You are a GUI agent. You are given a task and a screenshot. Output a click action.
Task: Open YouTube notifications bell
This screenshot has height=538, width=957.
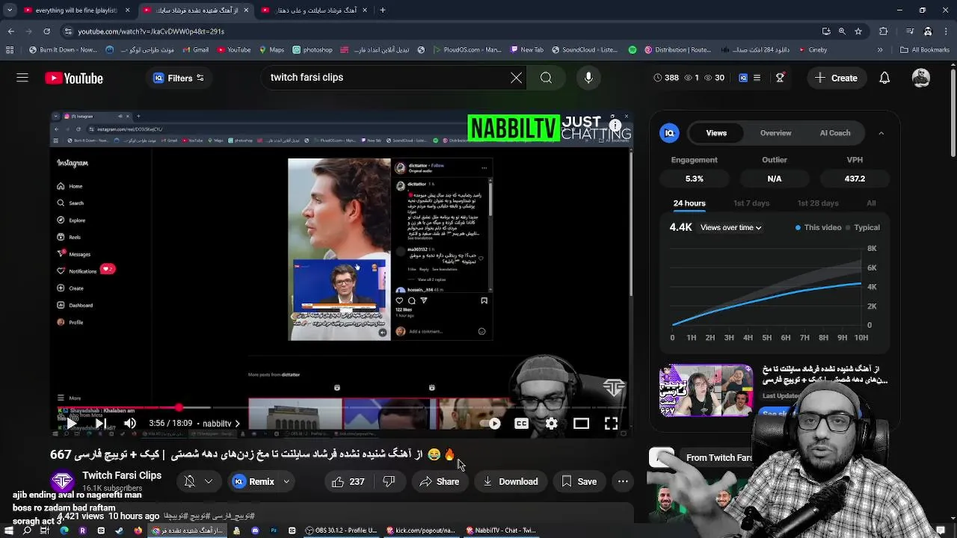click(x=884, y=78)
